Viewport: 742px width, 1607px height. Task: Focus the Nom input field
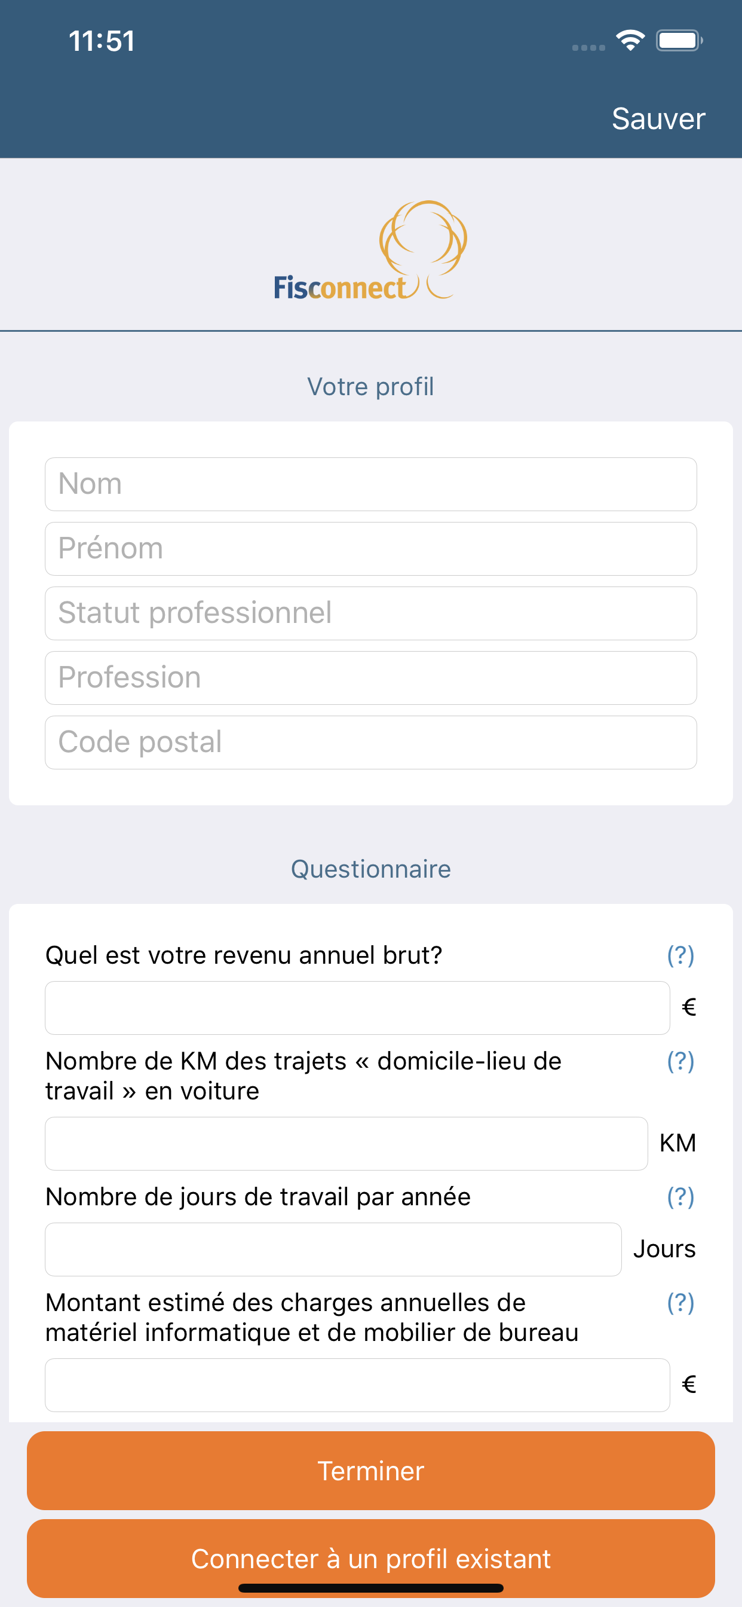point(371,484)
